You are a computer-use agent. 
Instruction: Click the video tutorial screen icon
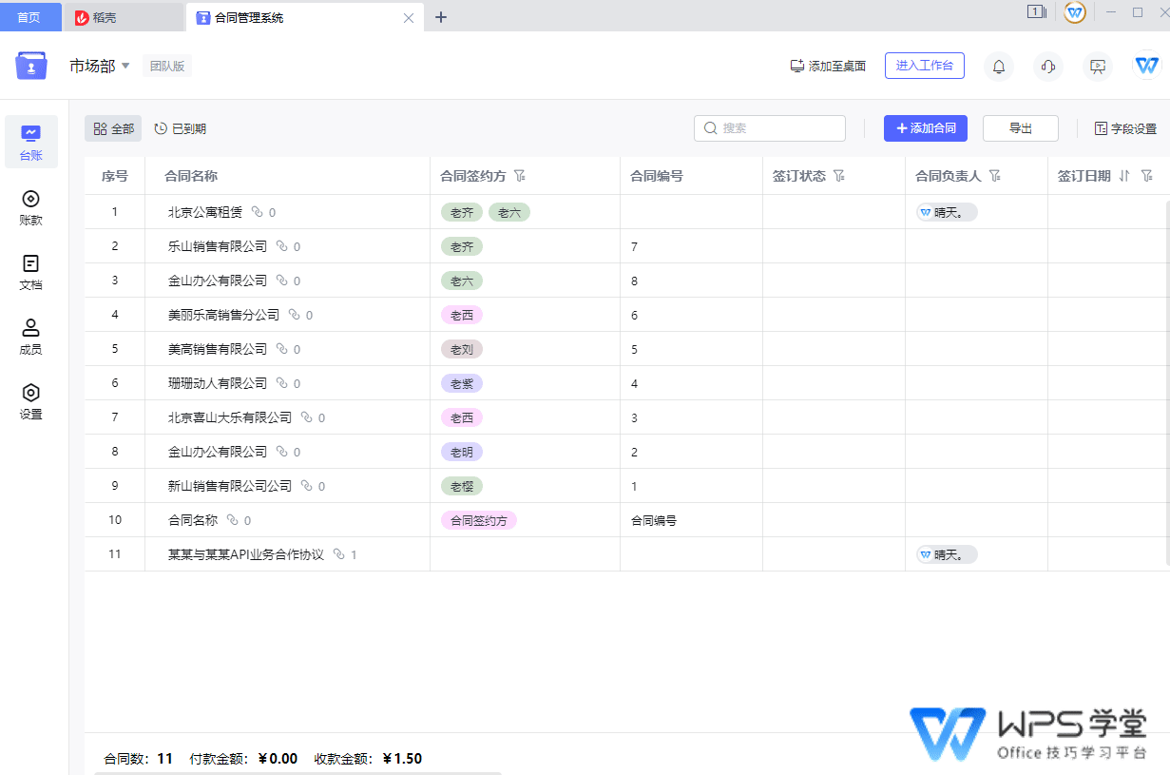pyautogui.click(x=1098, y=67)
